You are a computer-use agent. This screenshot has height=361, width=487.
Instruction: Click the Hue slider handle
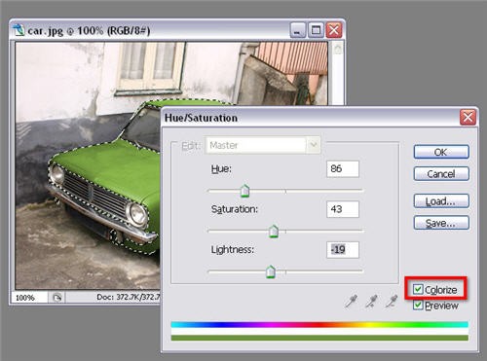pyautogui.click(x=245, y=191)
